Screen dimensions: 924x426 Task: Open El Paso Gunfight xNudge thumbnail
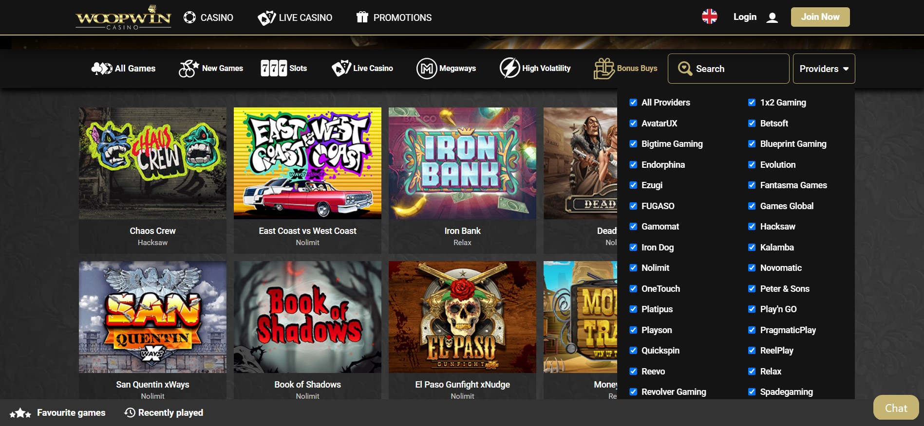(462, 317)
